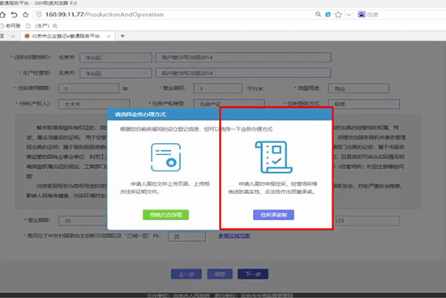Click the purple 住所承诺制 button
The width and height of the screenshot is (446, 298).
[x=273, y=215]
